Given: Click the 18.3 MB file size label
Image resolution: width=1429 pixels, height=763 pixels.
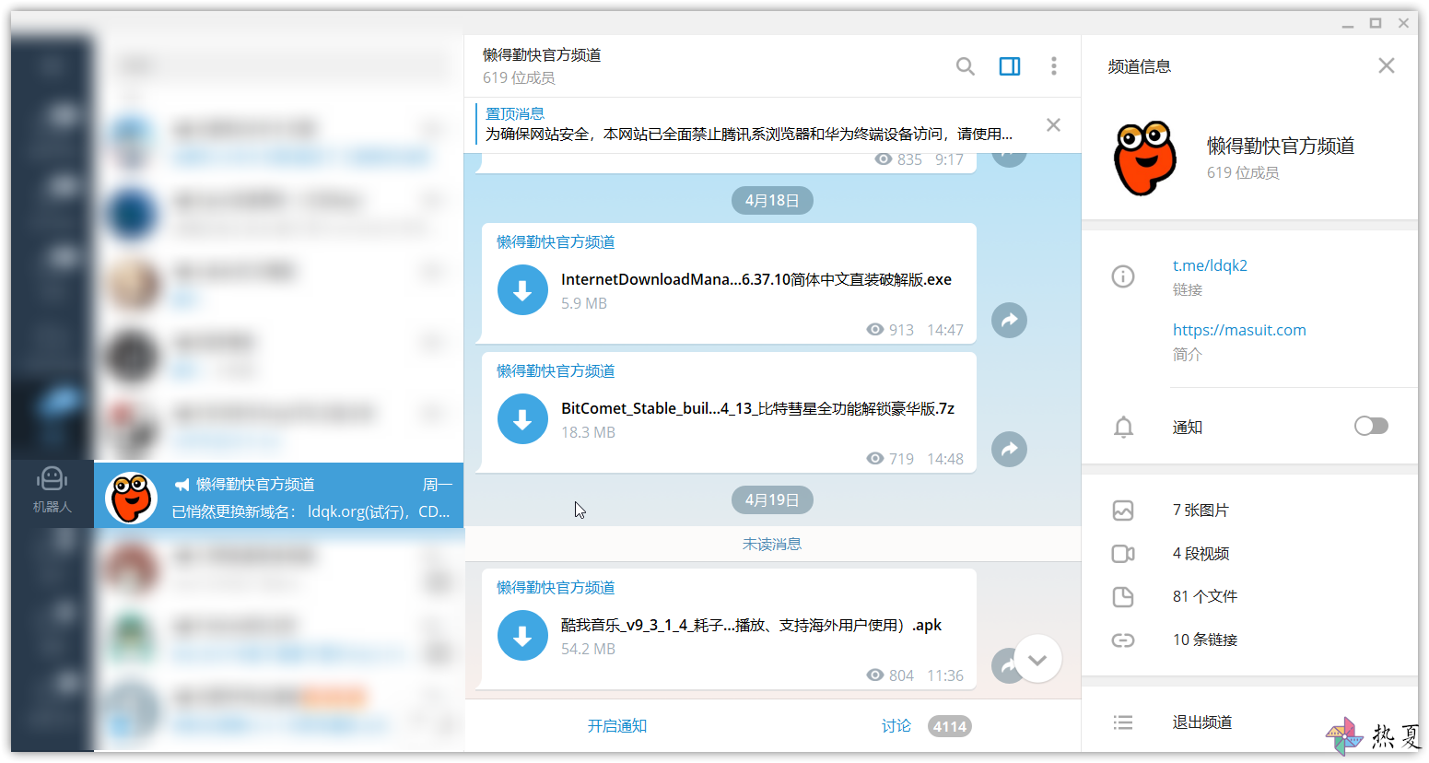Looking at the screenshot, I should (x=589, y=432).
